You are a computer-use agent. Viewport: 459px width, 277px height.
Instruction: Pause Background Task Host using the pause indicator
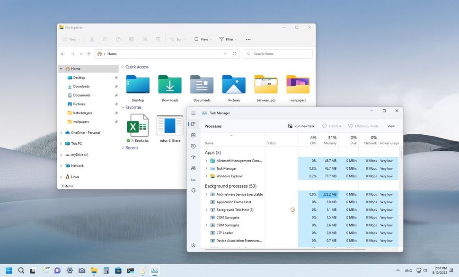(x=293, y=209)
